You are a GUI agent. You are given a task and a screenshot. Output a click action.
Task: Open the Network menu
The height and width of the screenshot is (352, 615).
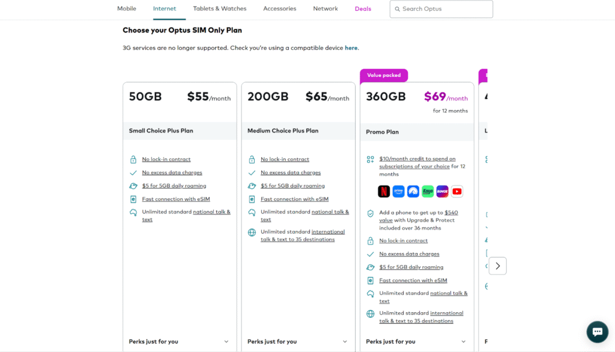326,9
